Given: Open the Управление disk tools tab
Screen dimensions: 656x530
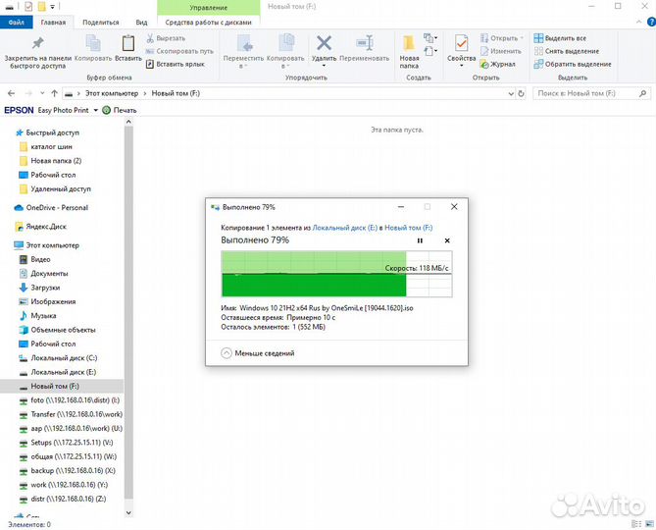Looking at the screenshot, I should [208, 6].
